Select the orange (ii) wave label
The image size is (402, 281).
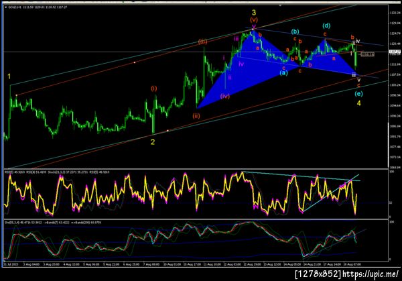pyautogui.click(x=196, y=116)
